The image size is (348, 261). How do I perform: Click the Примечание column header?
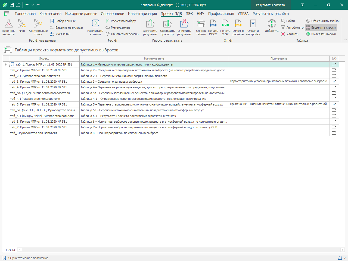pos(279,58)
